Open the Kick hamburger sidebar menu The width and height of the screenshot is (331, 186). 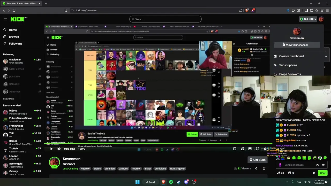5,19
